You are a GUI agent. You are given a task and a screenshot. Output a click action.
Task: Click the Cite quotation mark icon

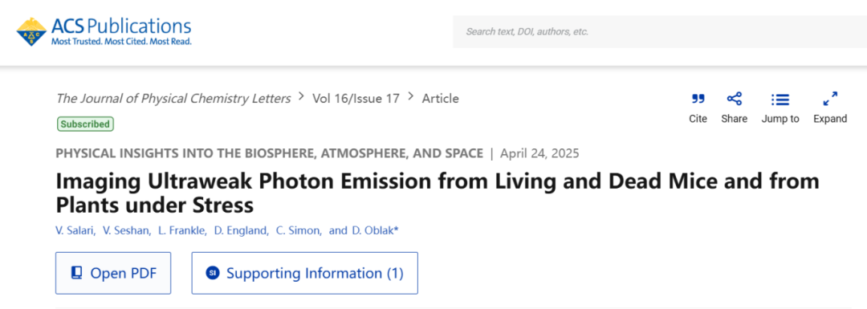click(698, 99)
